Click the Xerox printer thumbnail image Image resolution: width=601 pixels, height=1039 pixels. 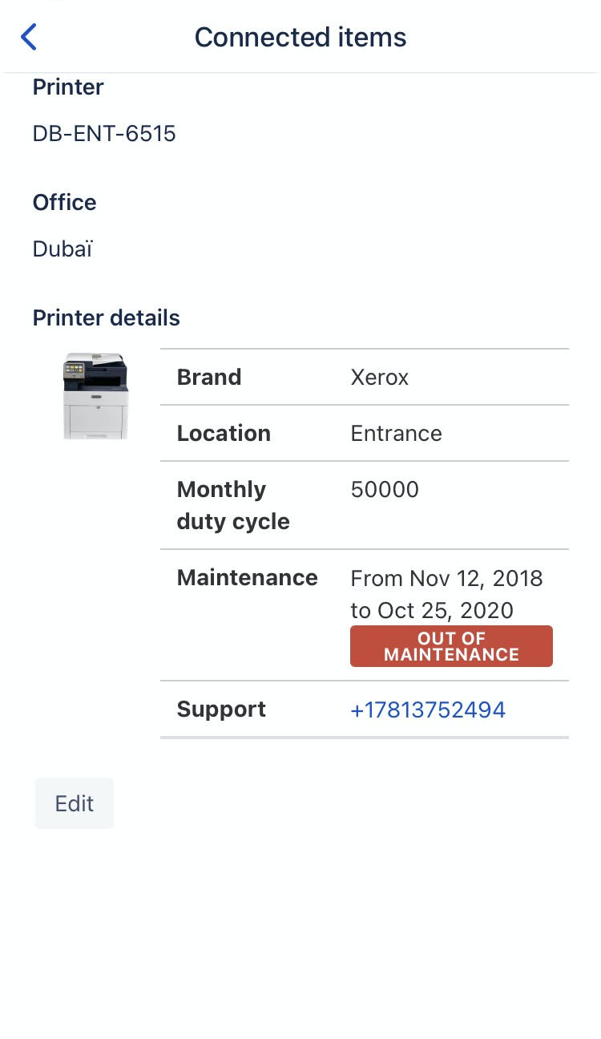coord(95,396)
